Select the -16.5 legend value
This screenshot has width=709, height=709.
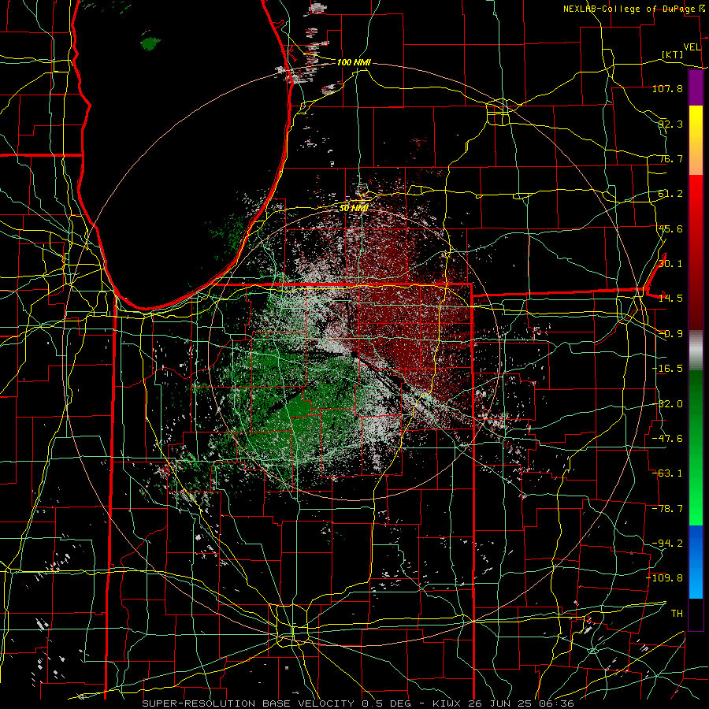[667, 369]
